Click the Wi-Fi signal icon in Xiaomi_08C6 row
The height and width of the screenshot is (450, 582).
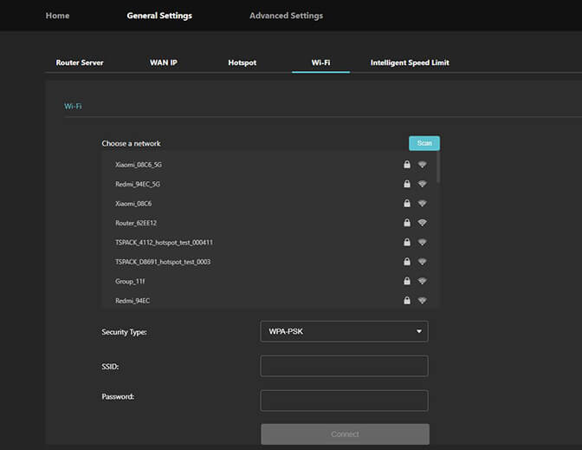point(422,203)
